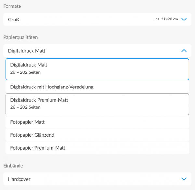Screen dimensions: 195x190
Task: Click the Hardcover text in binding field
Action: pos(19,179)
